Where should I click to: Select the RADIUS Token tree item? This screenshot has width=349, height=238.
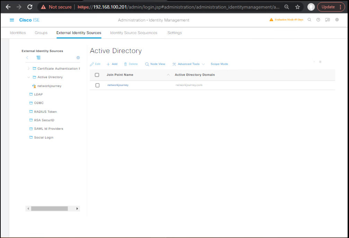45,111
